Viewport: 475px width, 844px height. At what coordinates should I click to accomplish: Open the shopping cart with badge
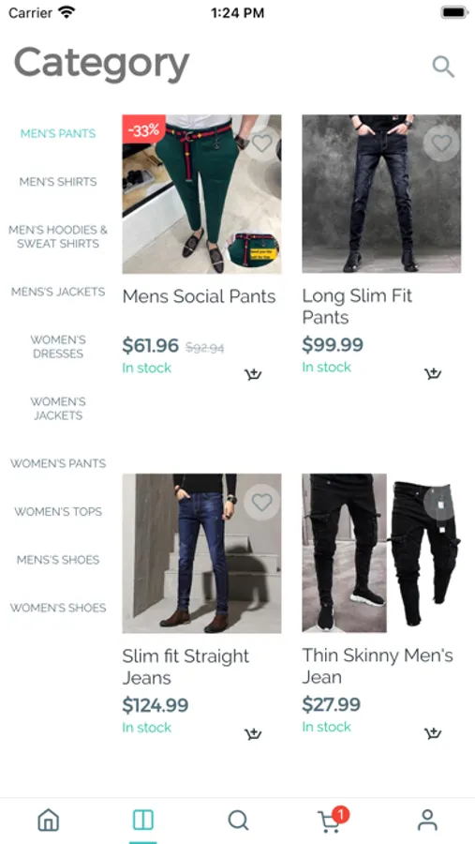(332, 820)
